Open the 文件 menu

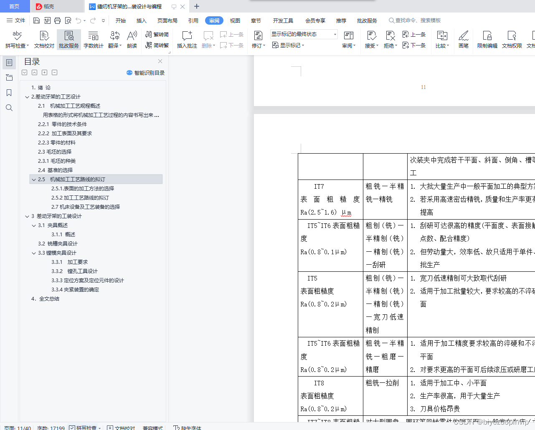point(16,20)
